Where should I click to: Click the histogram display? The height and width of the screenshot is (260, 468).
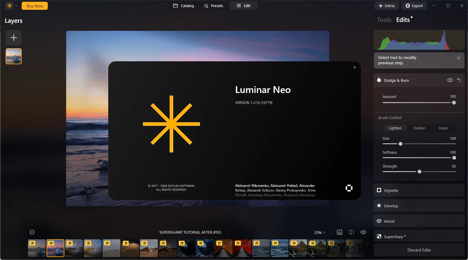419,40
